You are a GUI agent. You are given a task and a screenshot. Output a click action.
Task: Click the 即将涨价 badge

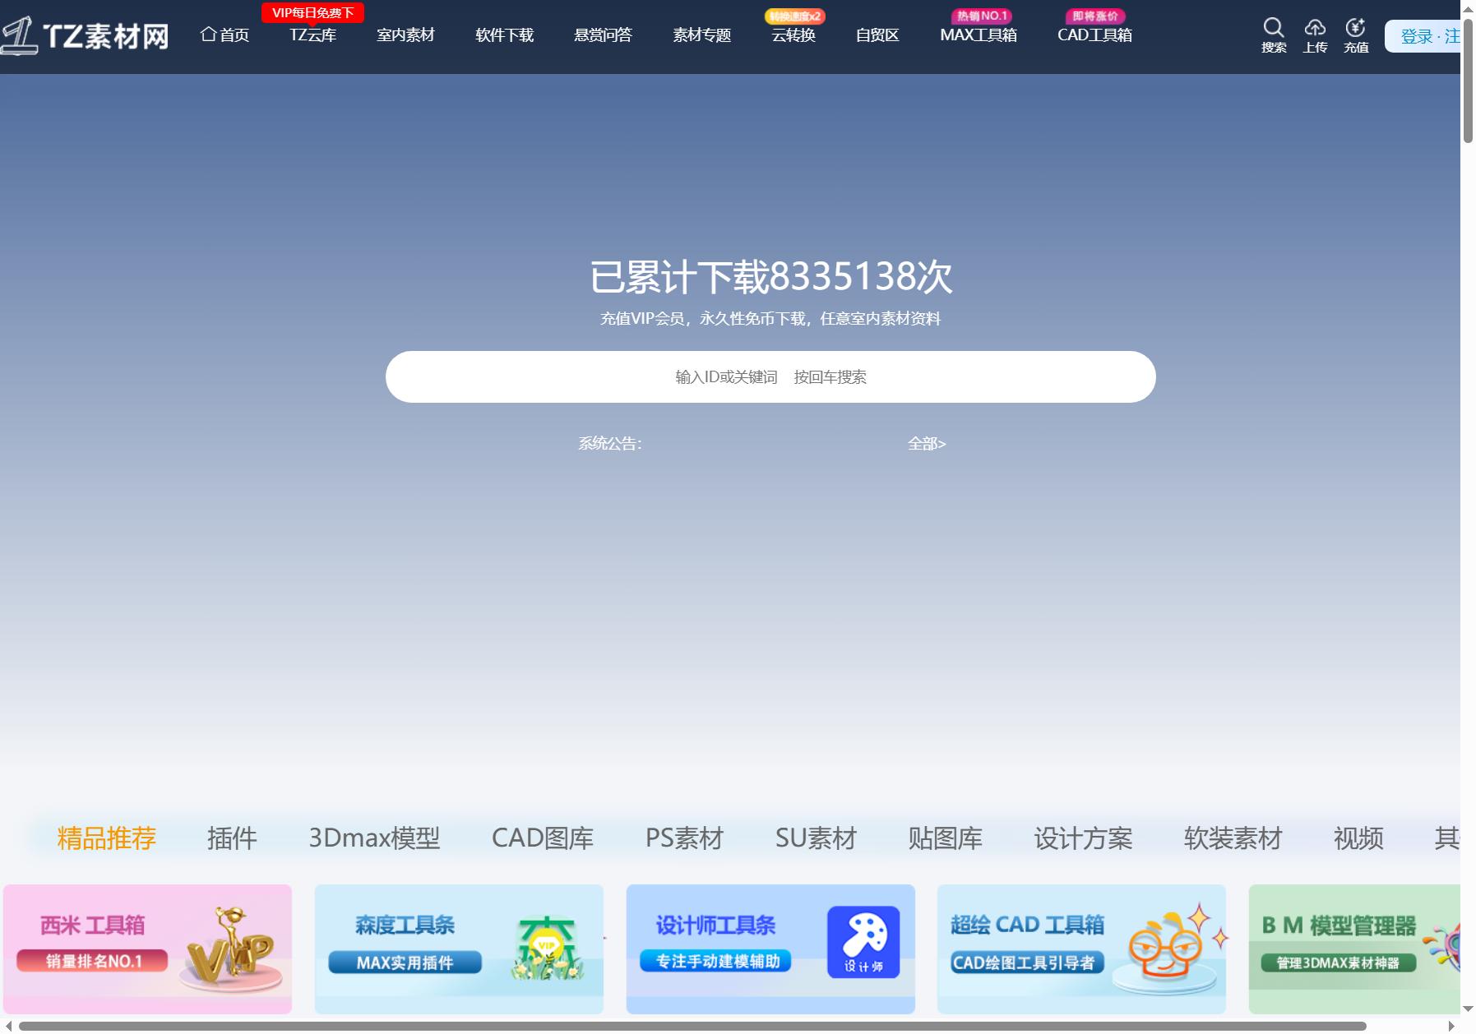click(x=1095, y=16)
